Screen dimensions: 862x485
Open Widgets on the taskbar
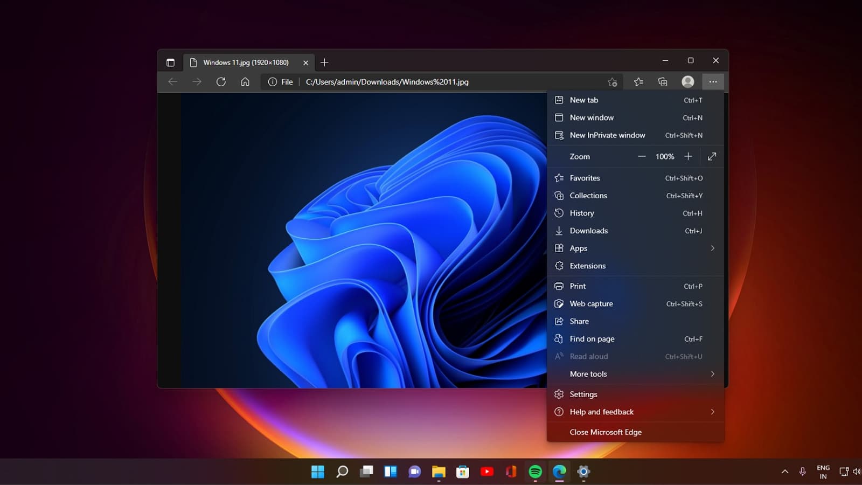tap(391, 472)
